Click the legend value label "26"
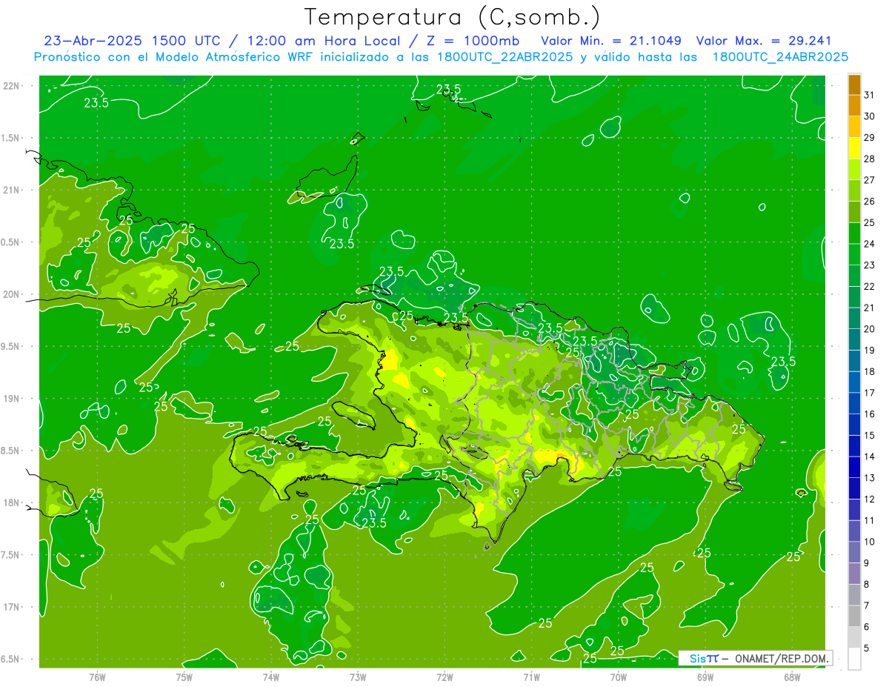 [x=870, y=202]
